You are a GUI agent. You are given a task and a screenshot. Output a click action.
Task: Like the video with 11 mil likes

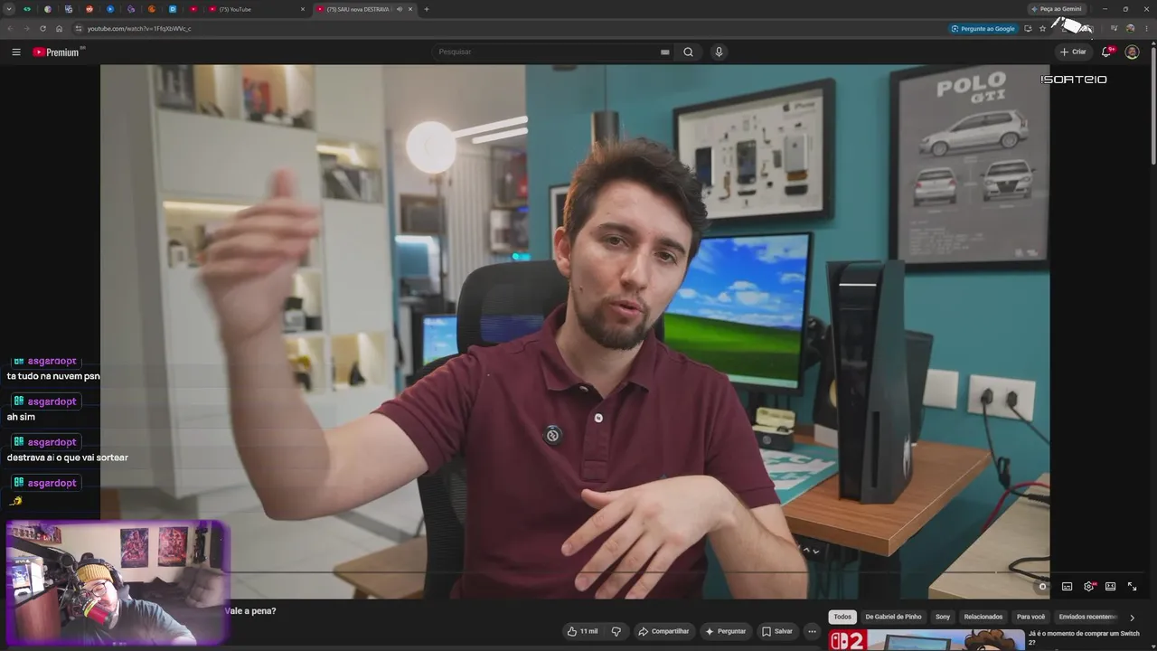(582, 631)
